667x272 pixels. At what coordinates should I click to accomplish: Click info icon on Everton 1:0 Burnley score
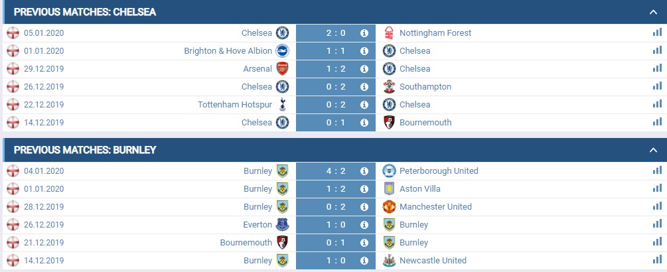(x=364, y=225)
